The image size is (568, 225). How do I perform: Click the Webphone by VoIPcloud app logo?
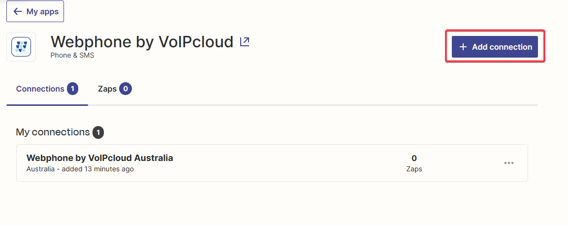(21, 47)
